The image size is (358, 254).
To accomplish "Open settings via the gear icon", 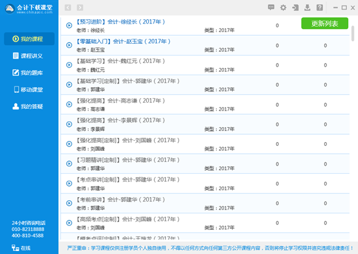I will tap(283, 7).
